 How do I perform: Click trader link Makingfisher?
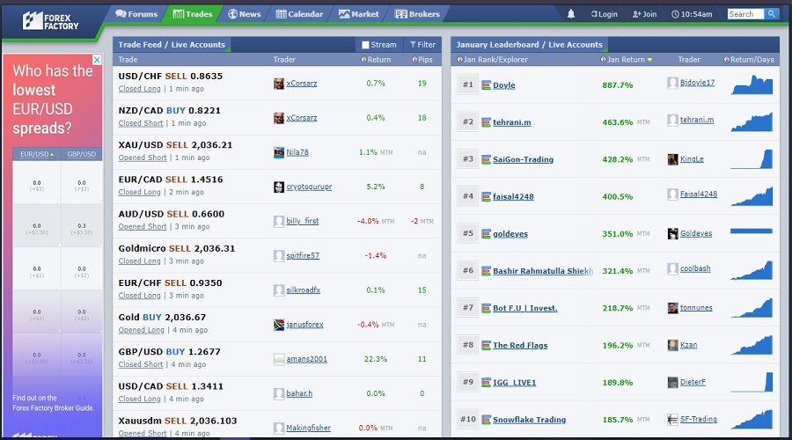[309, 428]
